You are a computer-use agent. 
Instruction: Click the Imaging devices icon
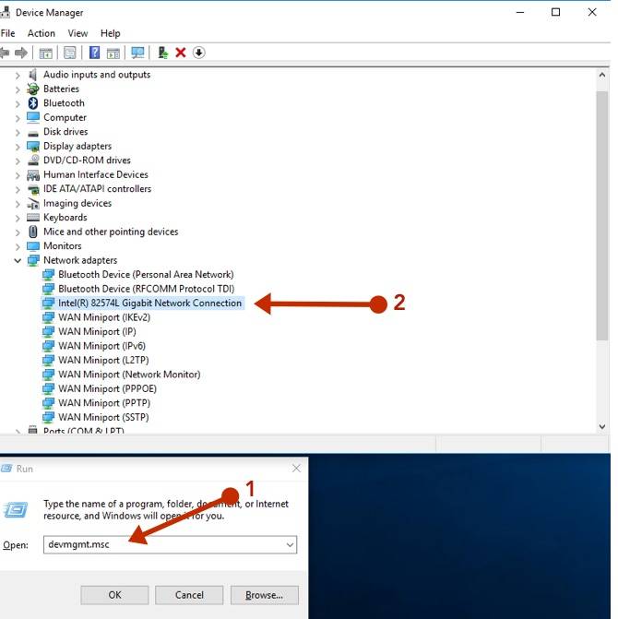tap(33, 203)
